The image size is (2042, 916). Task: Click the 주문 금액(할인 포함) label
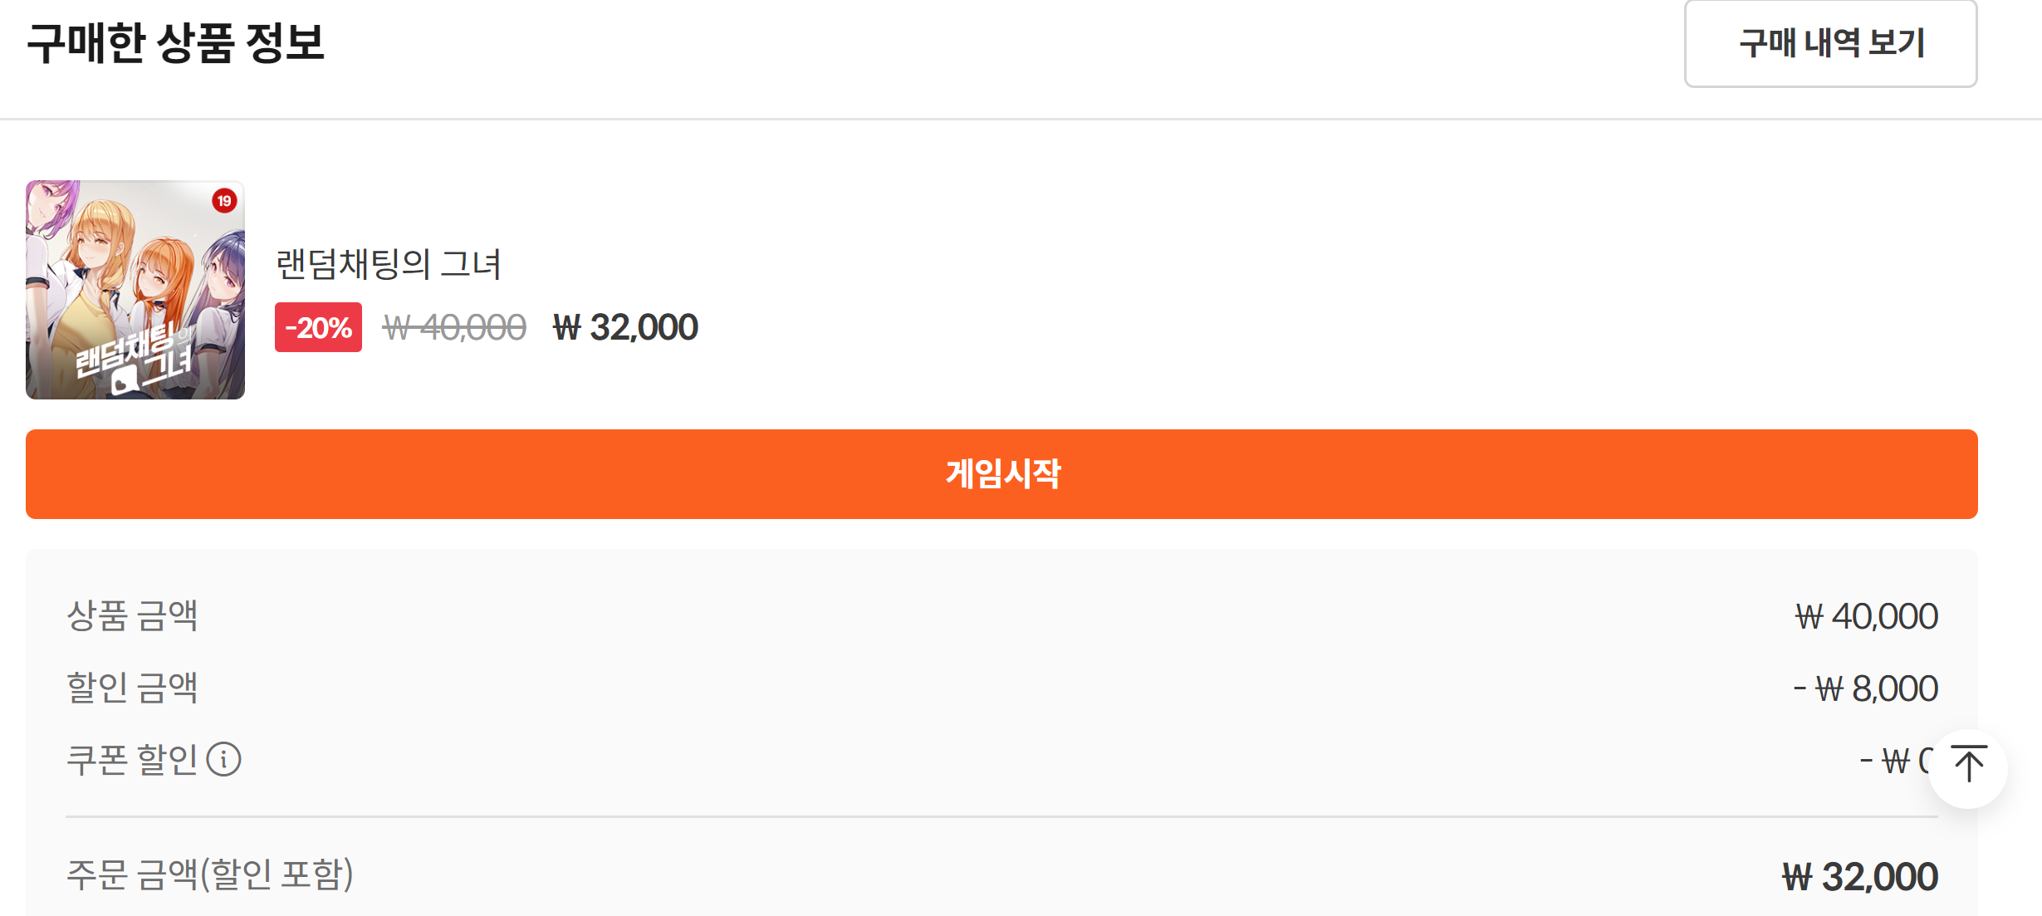(210, 874)
